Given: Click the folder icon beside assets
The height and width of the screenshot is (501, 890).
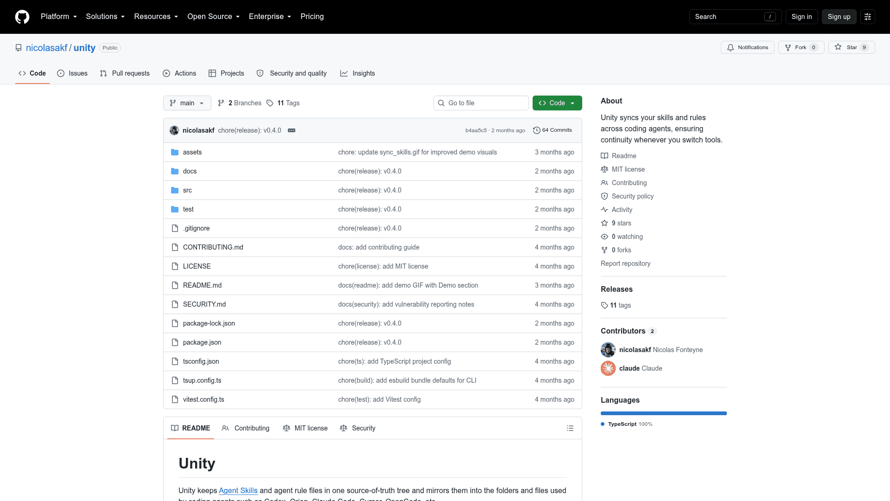Looking at the screenshot, I should click(175, 152).
